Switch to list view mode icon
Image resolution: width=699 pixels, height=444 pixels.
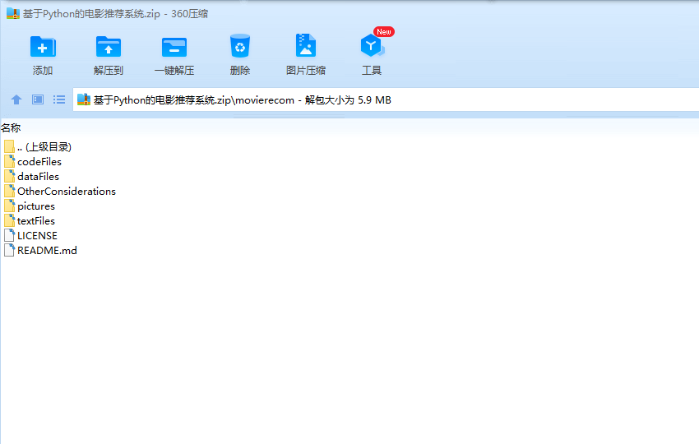(x=59, y=99)
